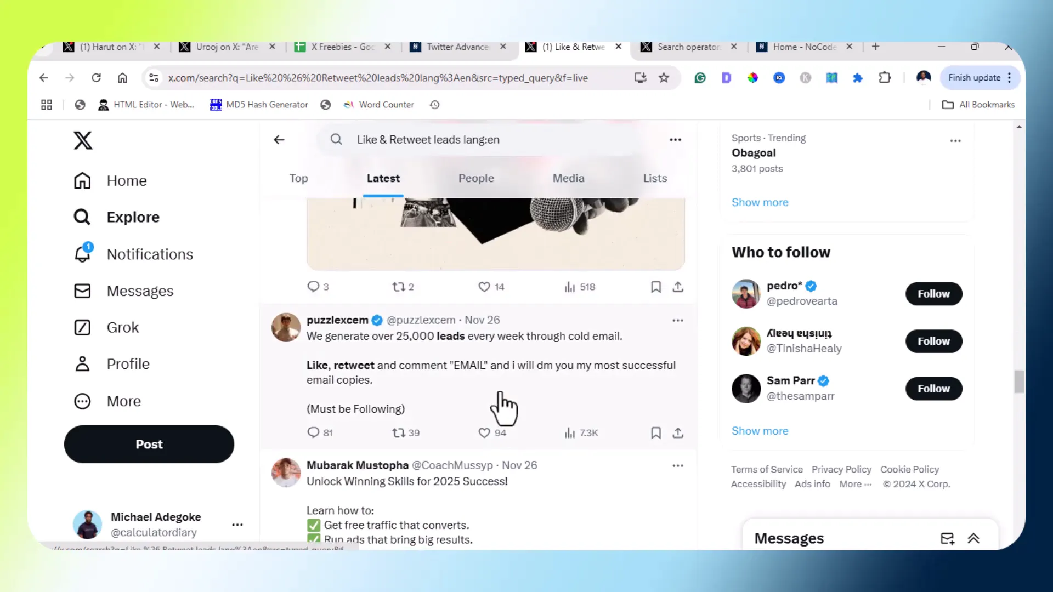Viewport: 1053px width, 592px height.
Task: Open Terms of Service link
Action: click(x=766, y=469)
